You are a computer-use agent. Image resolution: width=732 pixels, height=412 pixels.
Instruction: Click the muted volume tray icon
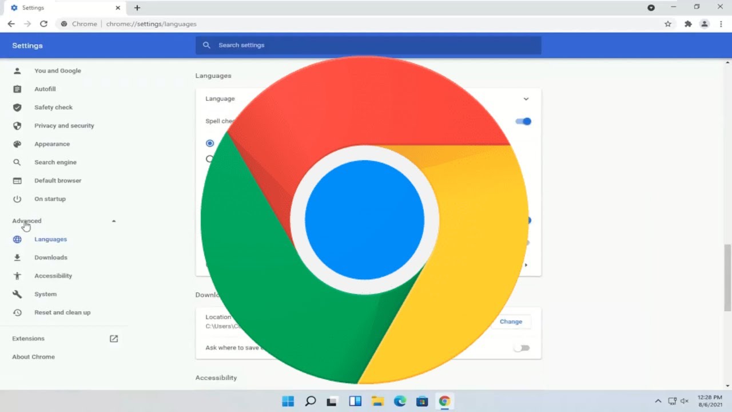coord(684,401)
